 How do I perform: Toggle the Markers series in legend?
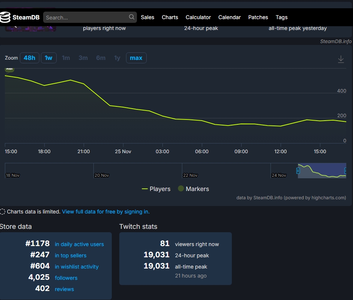(x=194, y=189)
